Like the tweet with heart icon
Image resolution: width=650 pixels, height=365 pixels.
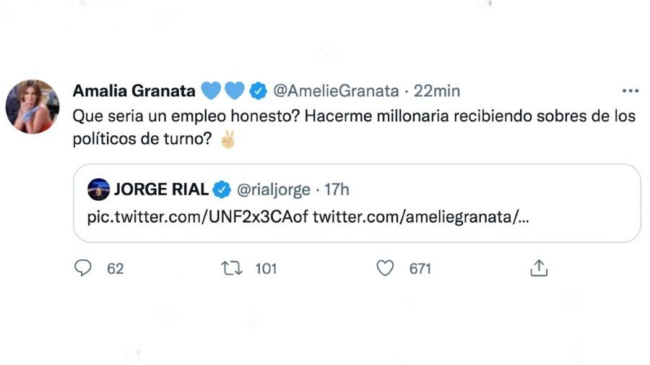tap(386, 268)
